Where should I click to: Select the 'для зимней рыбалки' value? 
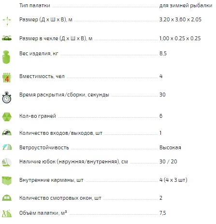click(x=186, y=5)
